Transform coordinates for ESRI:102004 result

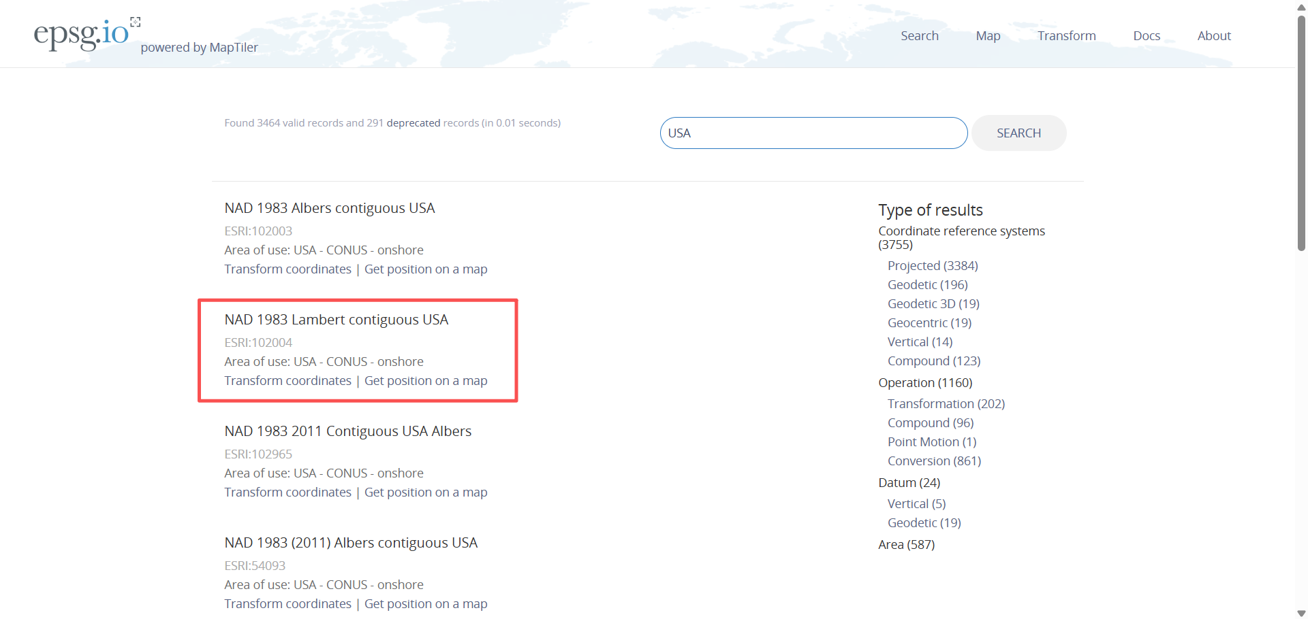click(x=287, y=381)
